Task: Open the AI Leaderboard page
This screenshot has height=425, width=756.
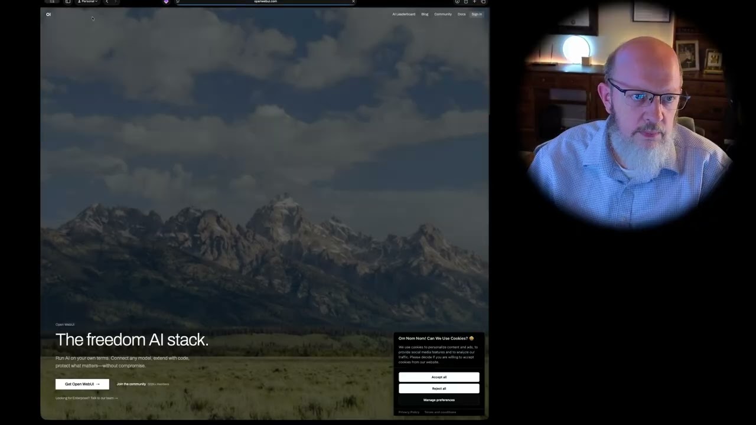Action: [403, 14]
